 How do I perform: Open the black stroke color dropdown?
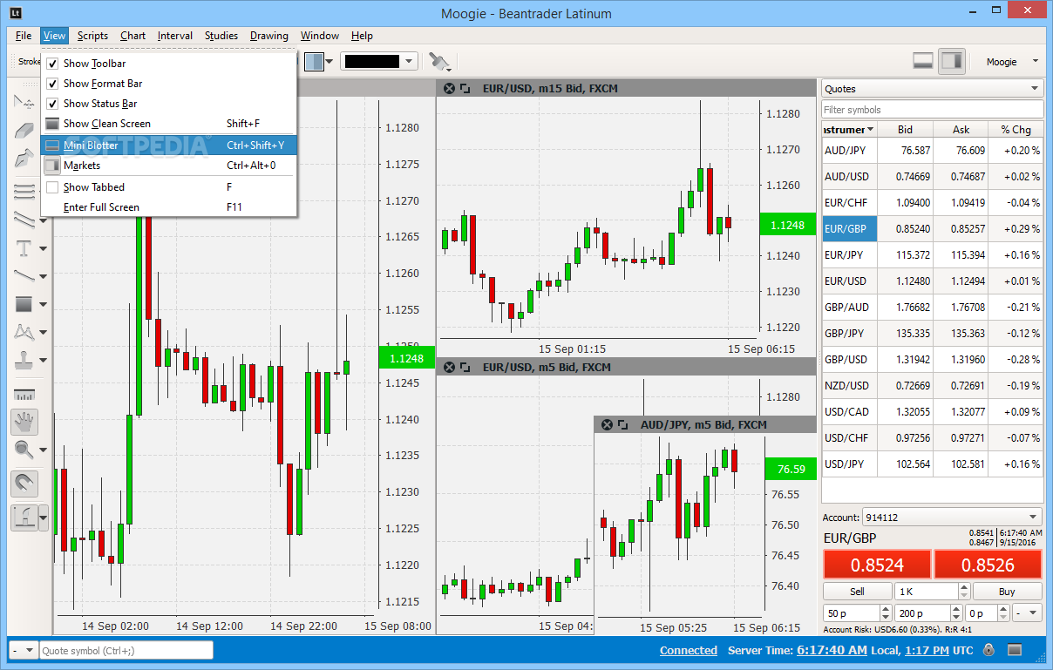410,61
